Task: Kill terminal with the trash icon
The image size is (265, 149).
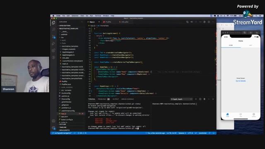Action: [x=204, y=99]
